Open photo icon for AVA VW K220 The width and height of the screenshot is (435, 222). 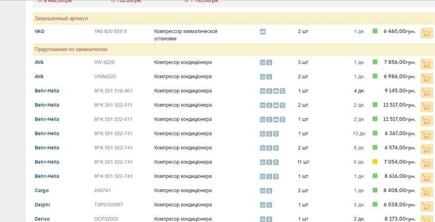tap(263, 63)
